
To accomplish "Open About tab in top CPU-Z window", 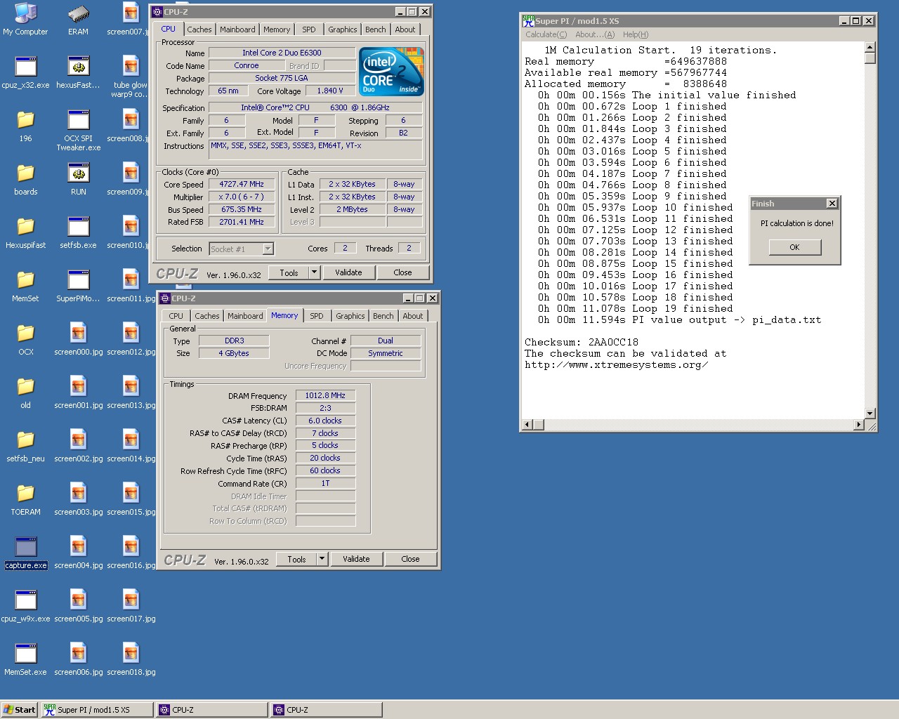I will [405, 29].
